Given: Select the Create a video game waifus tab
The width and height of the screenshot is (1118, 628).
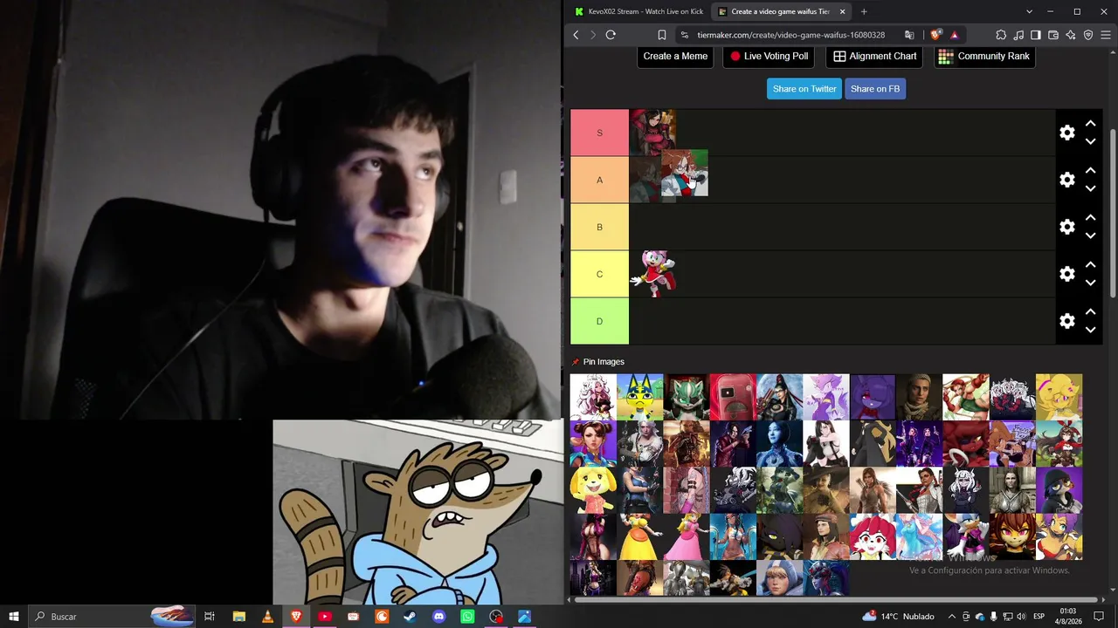Looking at the screenshot, I should 782,11.
